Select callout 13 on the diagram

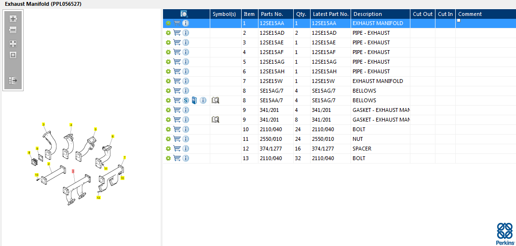coord(37,175)
